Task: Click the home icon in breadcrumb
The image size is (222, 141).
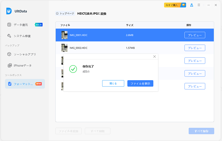Action: 57,13
